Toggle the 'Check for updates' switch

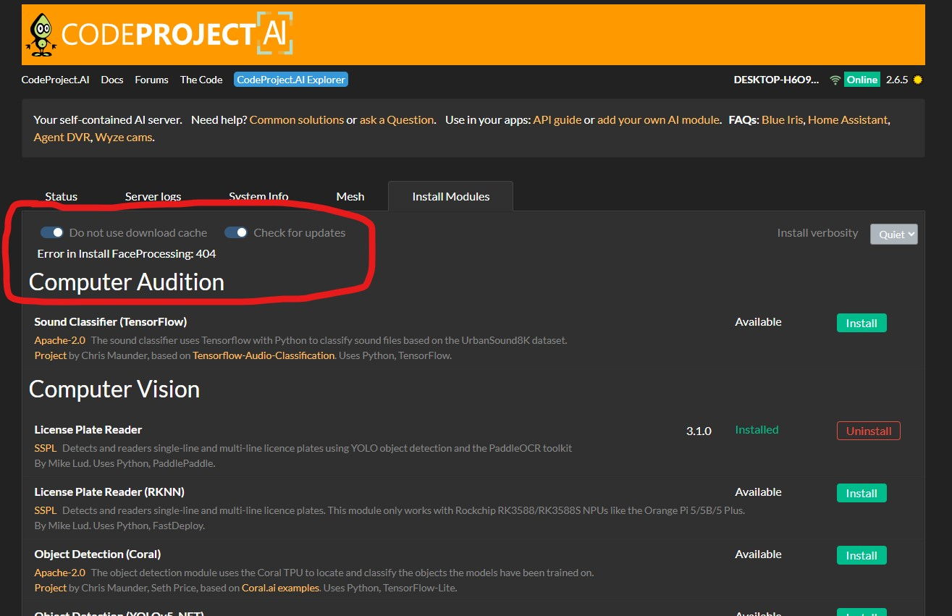236,232
